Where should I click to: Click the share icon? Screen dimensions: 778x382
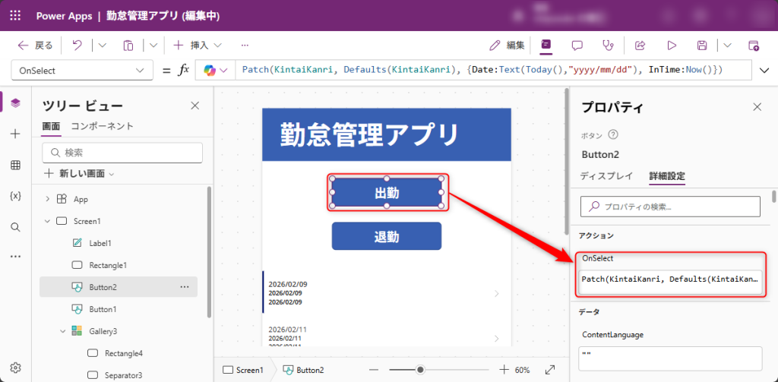click(x=640, y=46)
